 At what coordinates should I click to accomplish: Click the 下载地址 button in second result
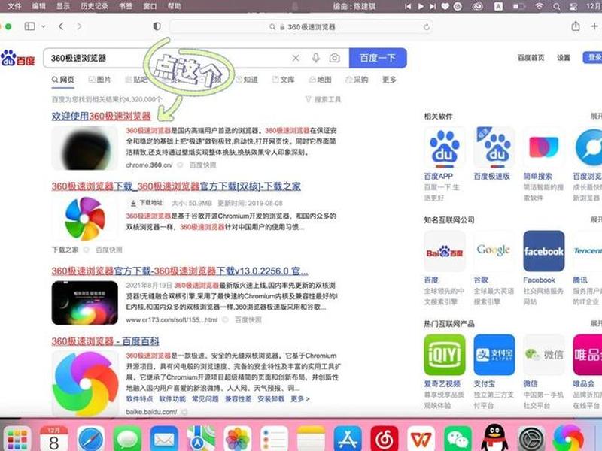pos(146,203)
